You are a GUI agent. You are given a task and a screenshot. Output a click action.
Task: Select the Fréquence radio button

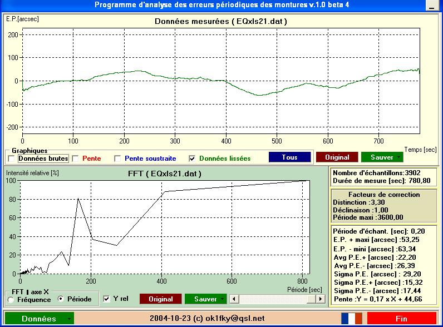(11, 300)
